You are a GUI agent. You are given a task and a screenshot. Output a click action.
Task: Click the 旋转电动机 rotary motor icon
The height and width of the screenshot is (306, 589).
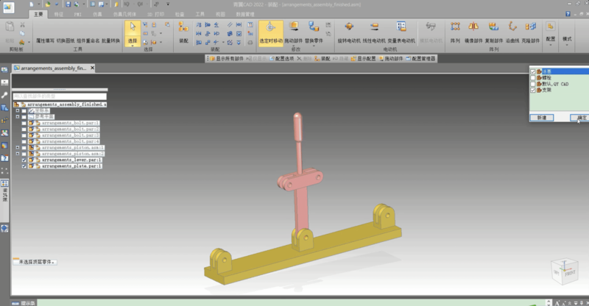tap(348, 31)
